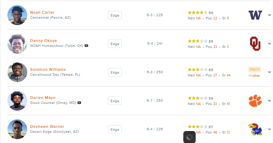Expand Deshawn Warner's row arrow

[x=269, y=130]
